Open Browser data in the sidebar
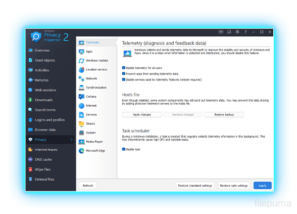The image size is (297, 214). pyautogui.click(x=45, y=129)
